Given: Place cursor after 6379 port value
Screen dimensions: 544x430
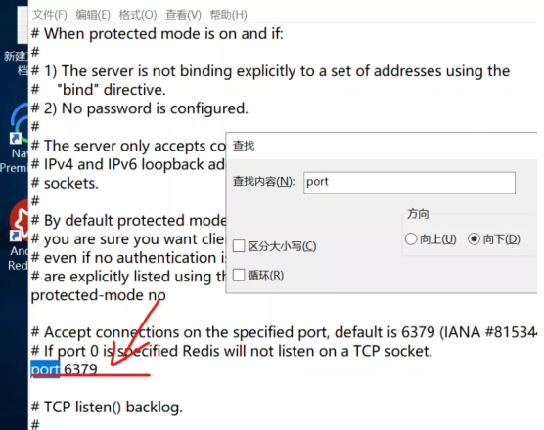Looking at the screenshot, I should 98,369.
